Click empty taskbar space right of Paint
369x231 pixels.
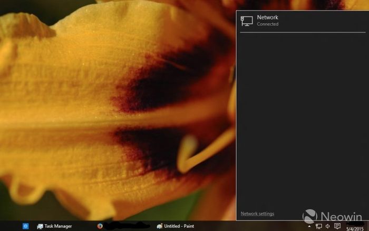(248, 226)
